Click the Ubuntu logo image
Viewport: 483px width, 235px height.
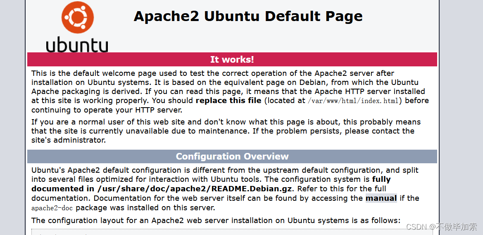(x=77, y=26)
